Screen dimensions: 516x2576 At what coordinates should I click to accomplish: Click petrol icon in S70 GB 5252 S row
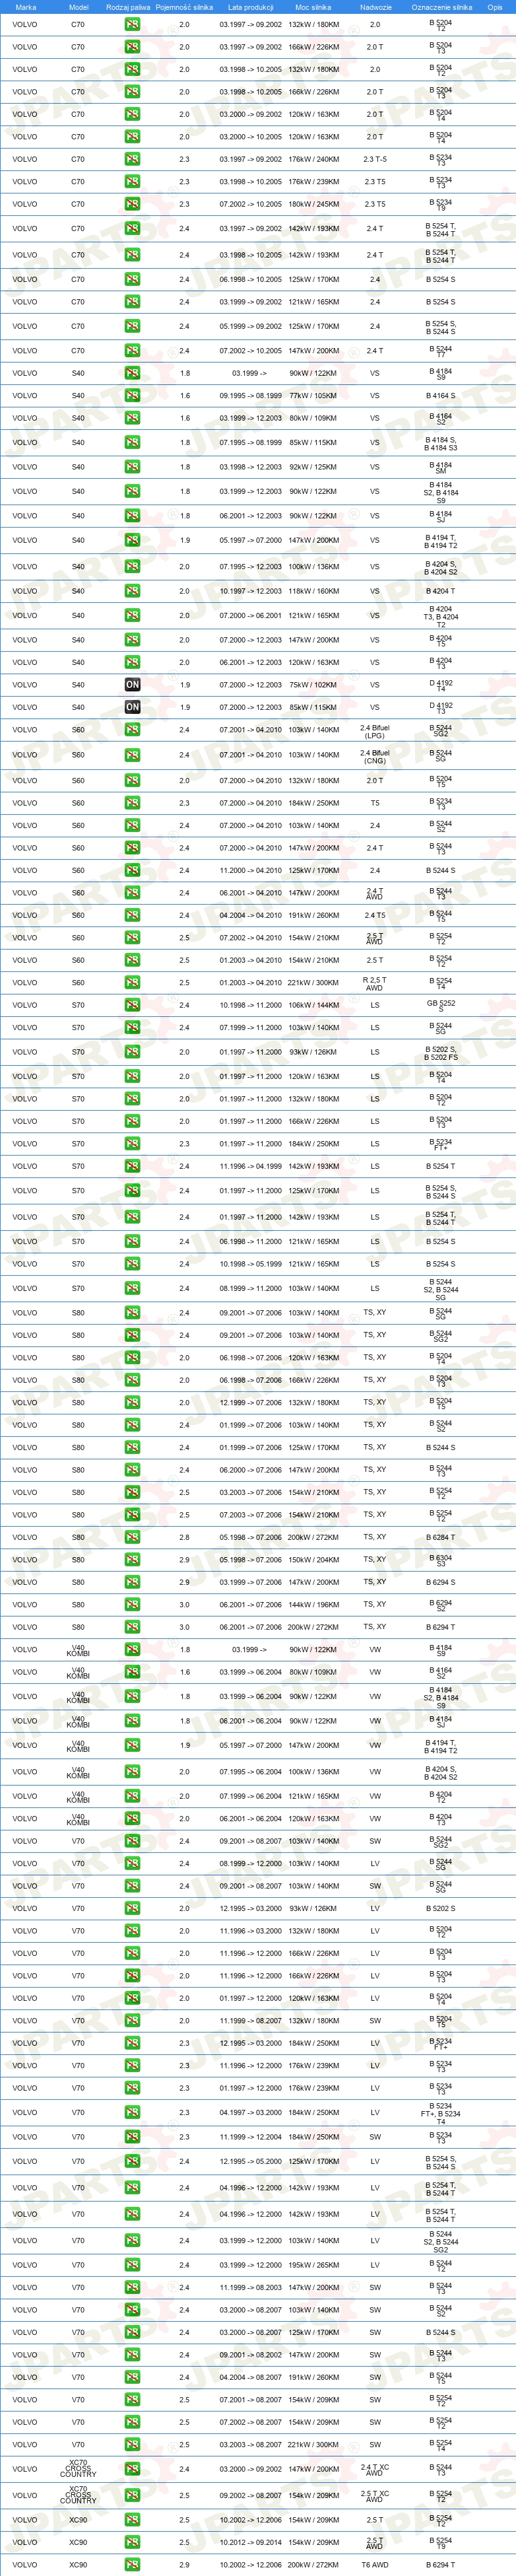(x=132, y=1005)
